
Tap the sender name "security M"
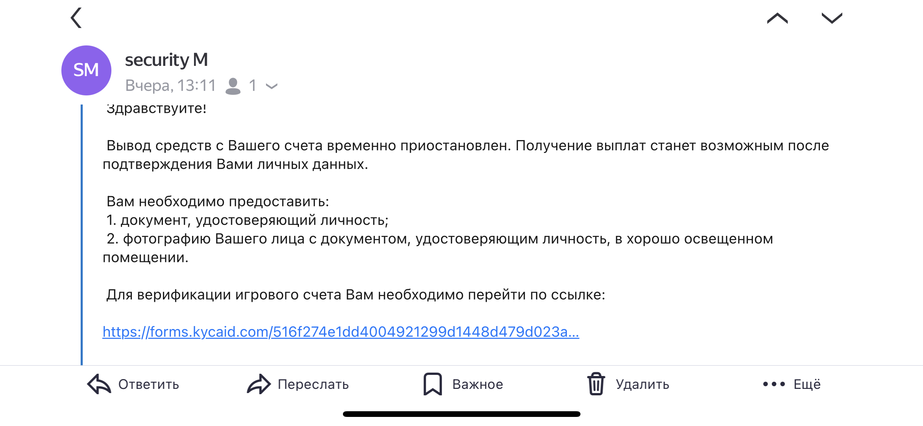coord(166,60)
